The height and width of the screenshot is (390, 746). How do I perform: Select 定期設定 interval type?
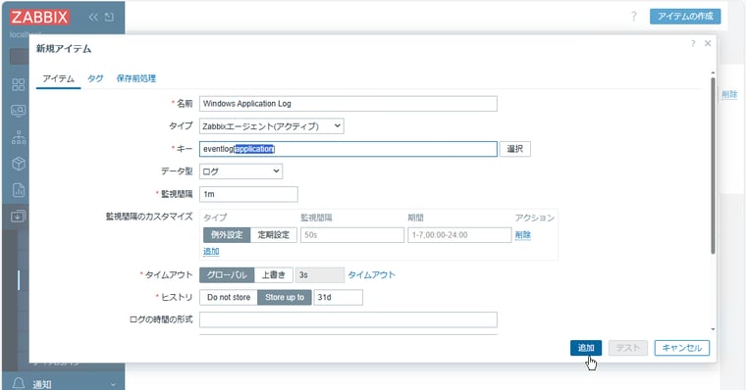click(274, 234)
